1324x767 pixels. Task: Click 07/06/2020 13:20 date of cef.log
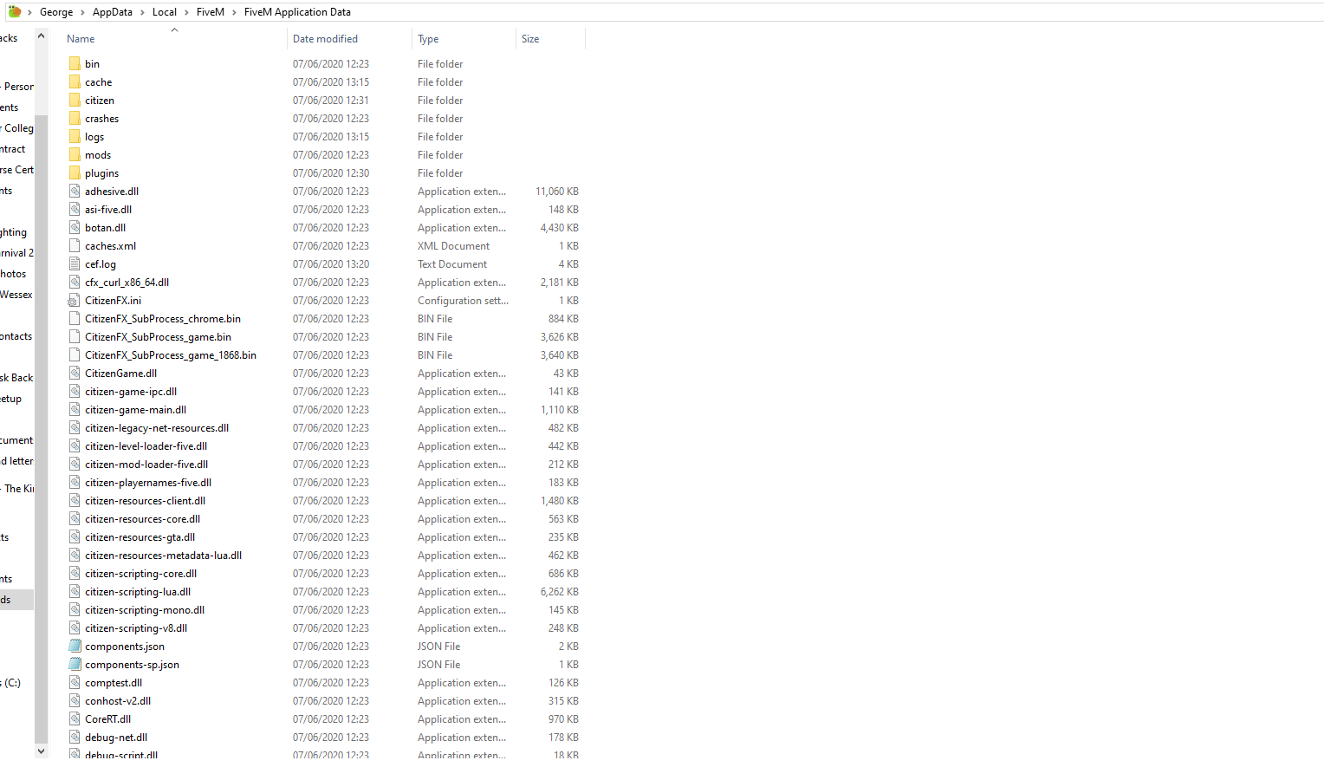pyautogui.click(x=331, y=263)
